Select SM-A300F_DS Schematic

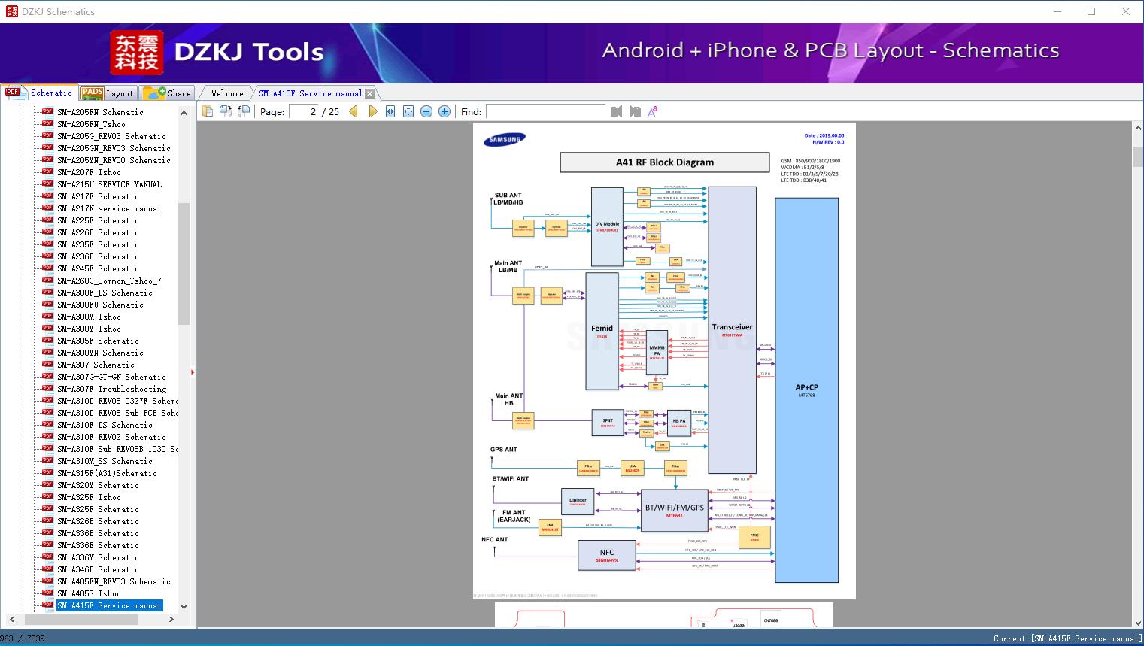(x=105, y=293)
